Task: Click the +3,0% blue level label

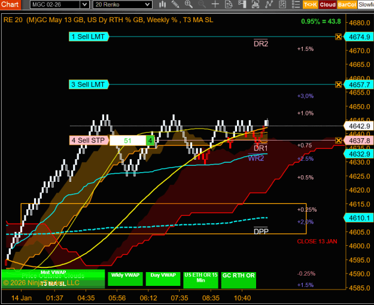Action: pyautogui.click(x=305, y=96)
